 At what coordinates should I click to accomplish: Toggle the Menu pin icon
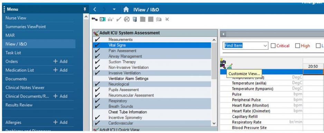(x=85, y=10)
